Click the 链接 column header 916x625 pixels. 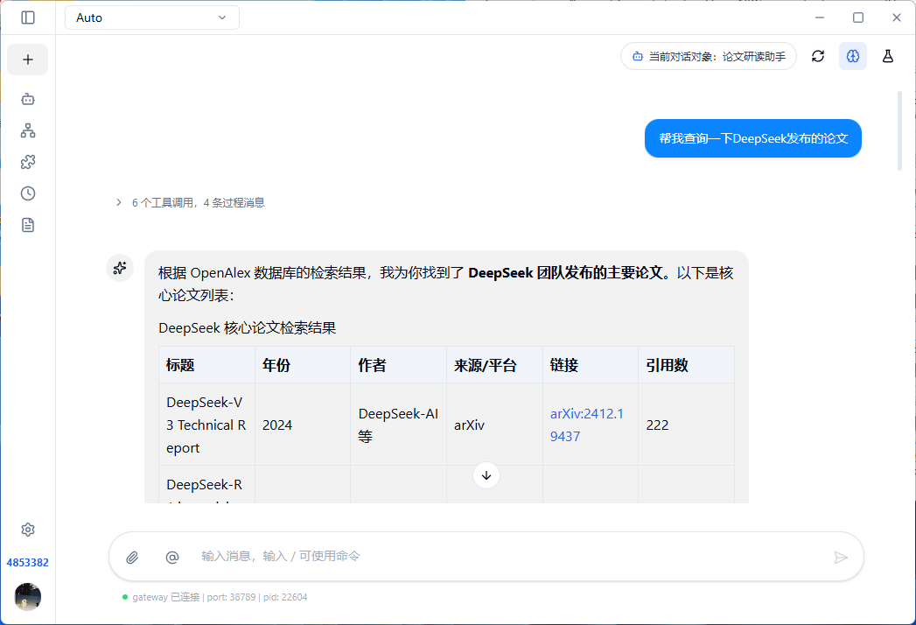coord(591,365)
